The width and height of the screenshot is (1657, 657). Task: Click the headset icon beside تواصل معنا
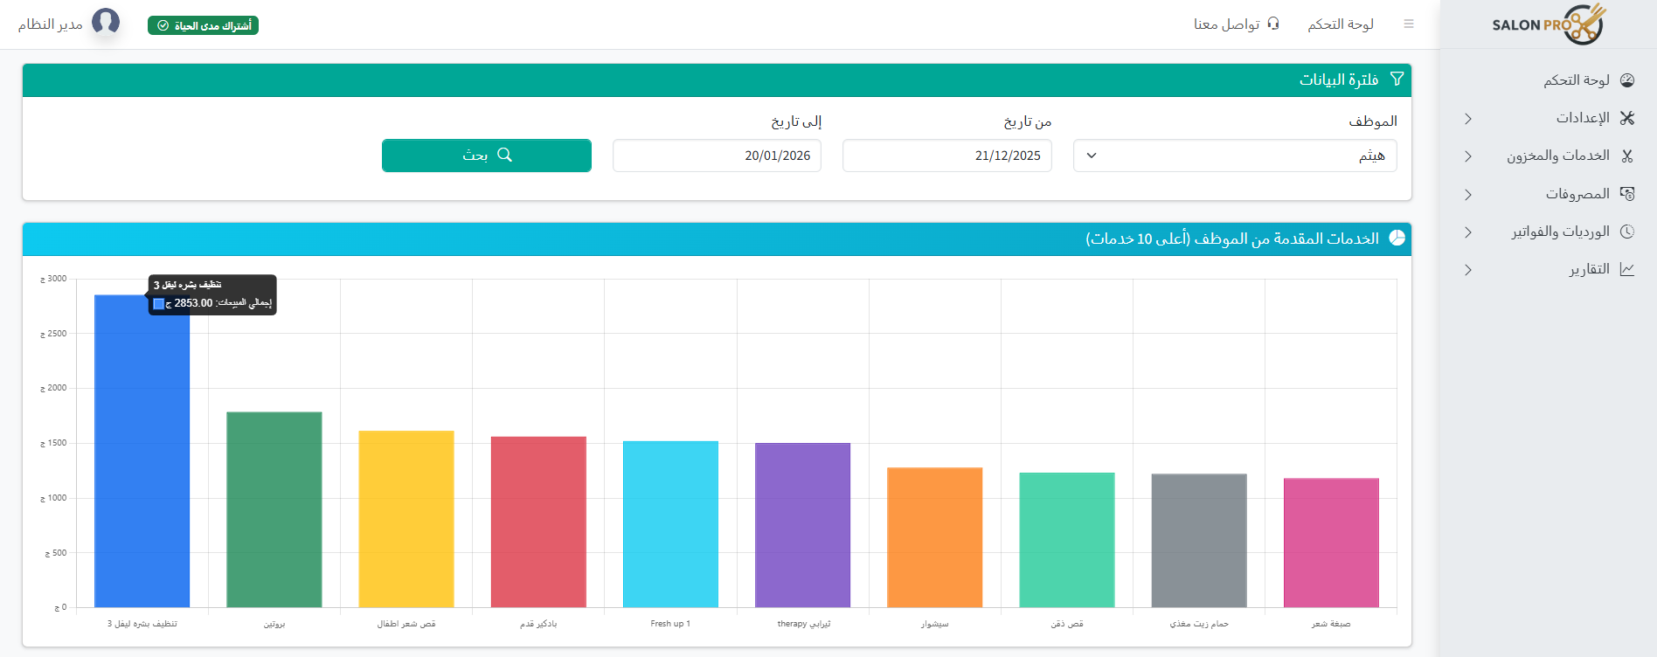(1273, 24)
